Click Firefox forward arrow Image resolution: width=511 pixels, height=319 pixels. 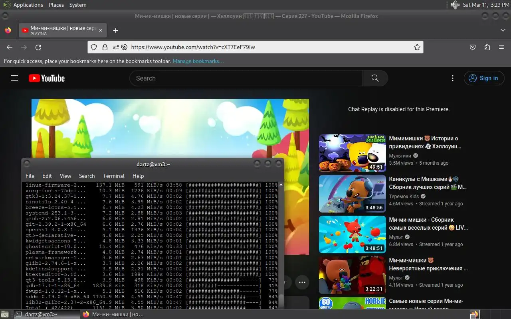coord(24,47)
